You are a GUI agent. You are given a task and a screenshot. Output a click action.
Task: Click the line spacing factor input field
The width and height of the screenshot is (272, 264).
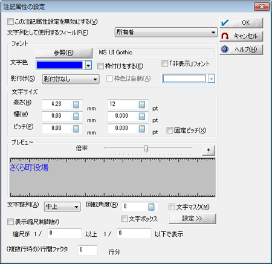[88, 250]
